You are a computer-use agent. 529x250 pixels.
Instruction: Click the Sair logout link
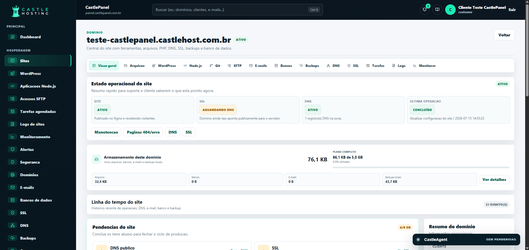(512, 10)
